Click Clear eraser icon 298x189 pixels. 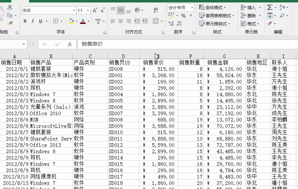270,24
